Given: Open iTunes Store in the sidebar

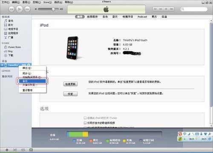Looking at the screenshot, I should (12, 47).
